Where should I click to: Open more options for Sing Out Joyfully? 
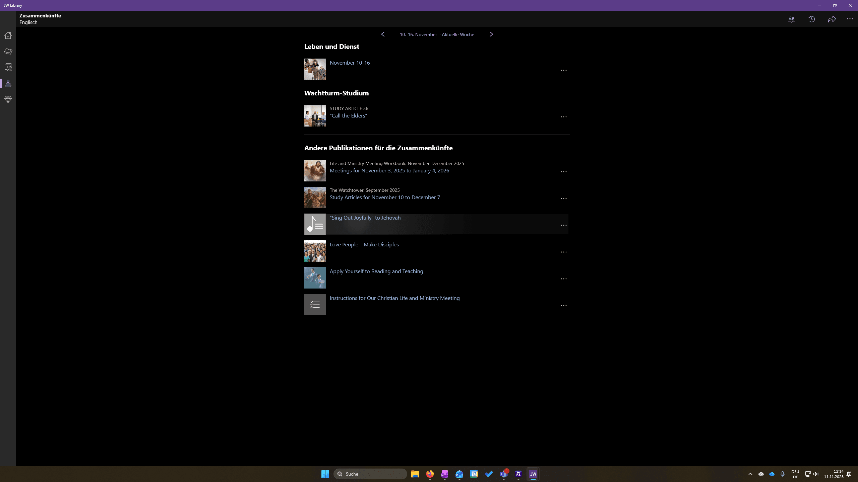pyautogui.click(x=564, y=225)
